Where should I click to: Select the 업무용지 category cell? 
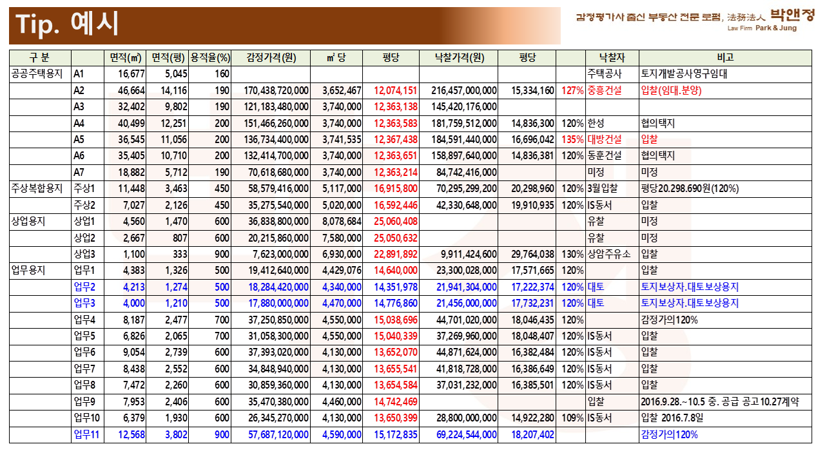[x=29, y=270]
